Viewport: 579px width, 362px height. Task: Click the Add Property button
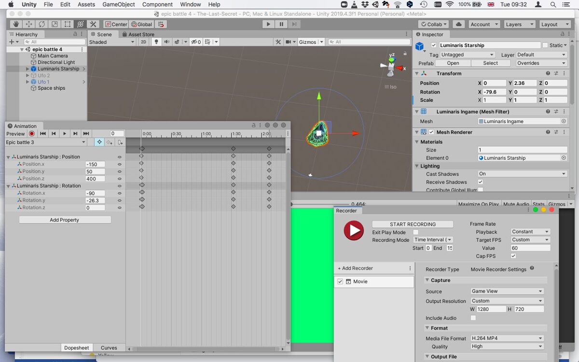[x=65, y=220]
